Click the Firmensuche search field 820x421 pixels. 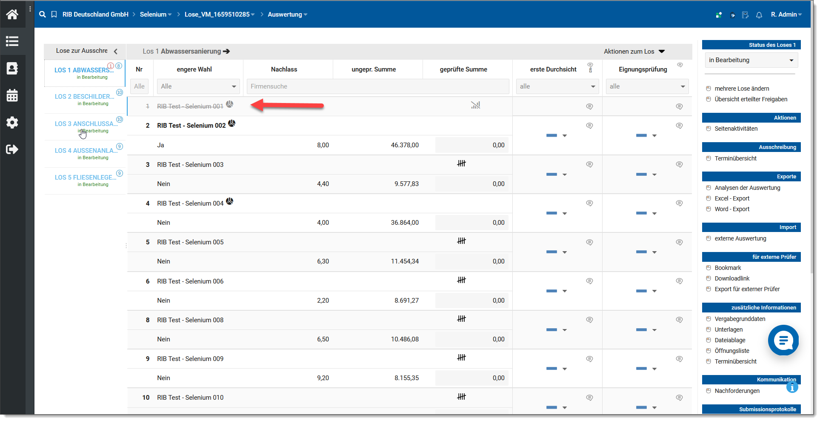377,86
